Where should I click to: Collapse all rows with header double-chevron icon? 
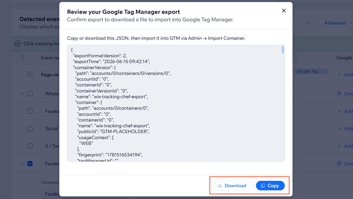click(22, 57)
